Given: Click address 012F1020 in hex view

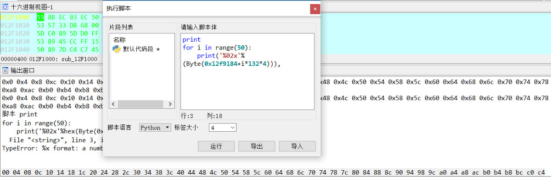Looking at the screenshot, I should (x=15, y=33).
